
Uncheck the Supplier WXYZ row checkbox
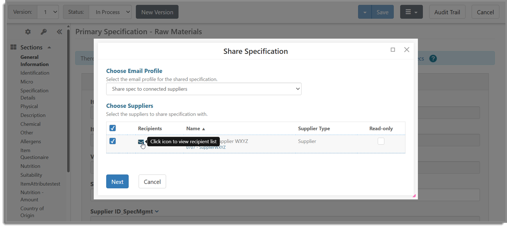pos(112,141)
